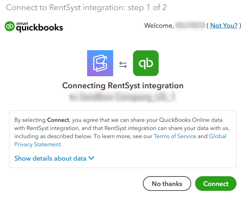This screenshot has width=245, height=199.
Task: Click the Not You? link
Action: (x=224, y=25)
